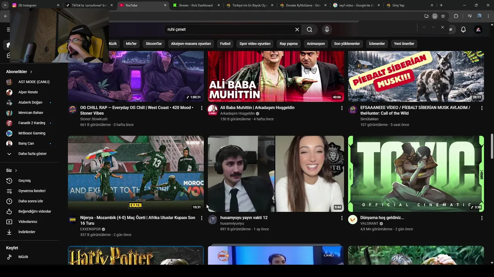The height and width of the screenshot is (277, 494).
Task: Select the Son yüklenenler chip
Action: [347, 44]
